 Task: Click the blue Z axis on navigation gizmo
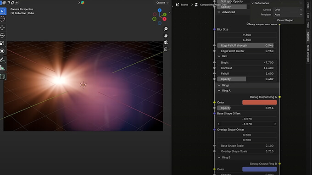click(160, 10)
